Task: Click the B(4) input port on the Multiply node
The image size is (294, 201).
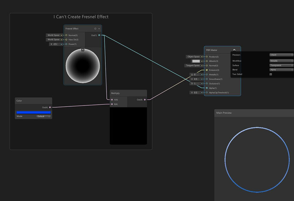Action: coord(112,104)
